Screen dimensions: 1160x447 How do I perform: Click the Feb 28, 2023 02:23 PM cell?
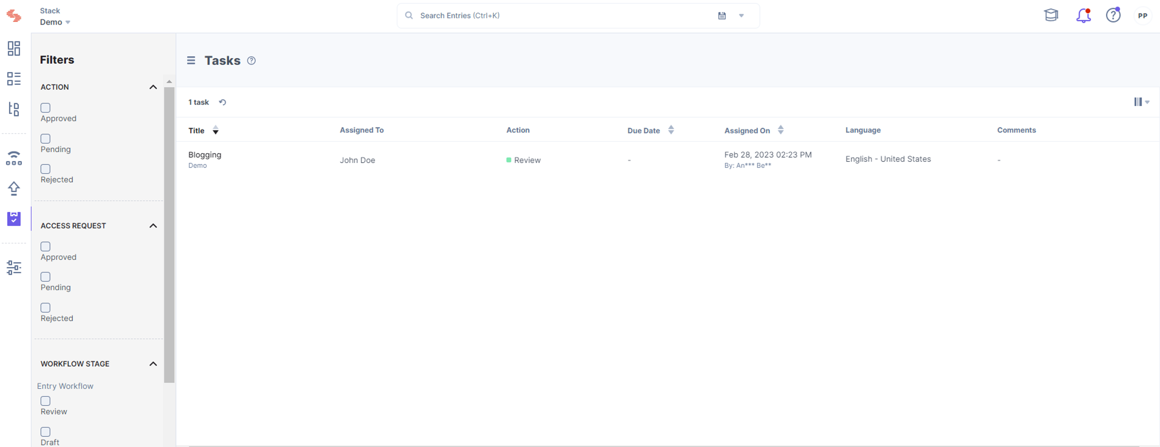768,154
